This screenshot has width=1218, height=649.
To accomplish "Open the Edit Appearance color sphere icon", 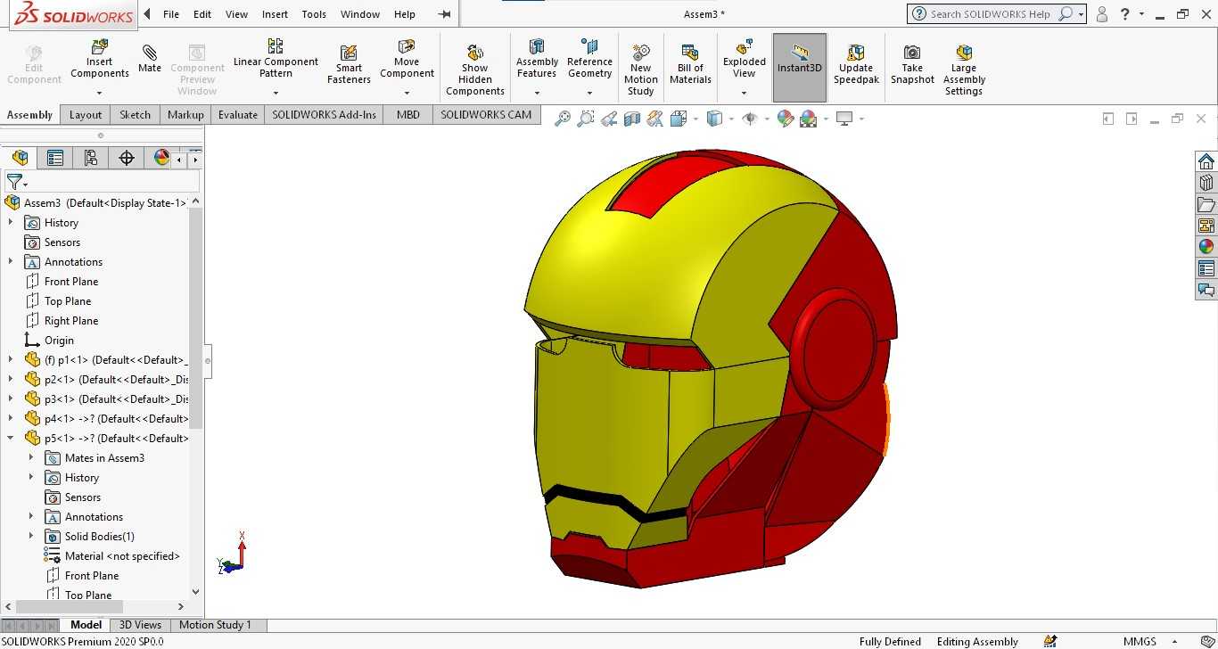I will pyautogui.click(x=786, y=119).
